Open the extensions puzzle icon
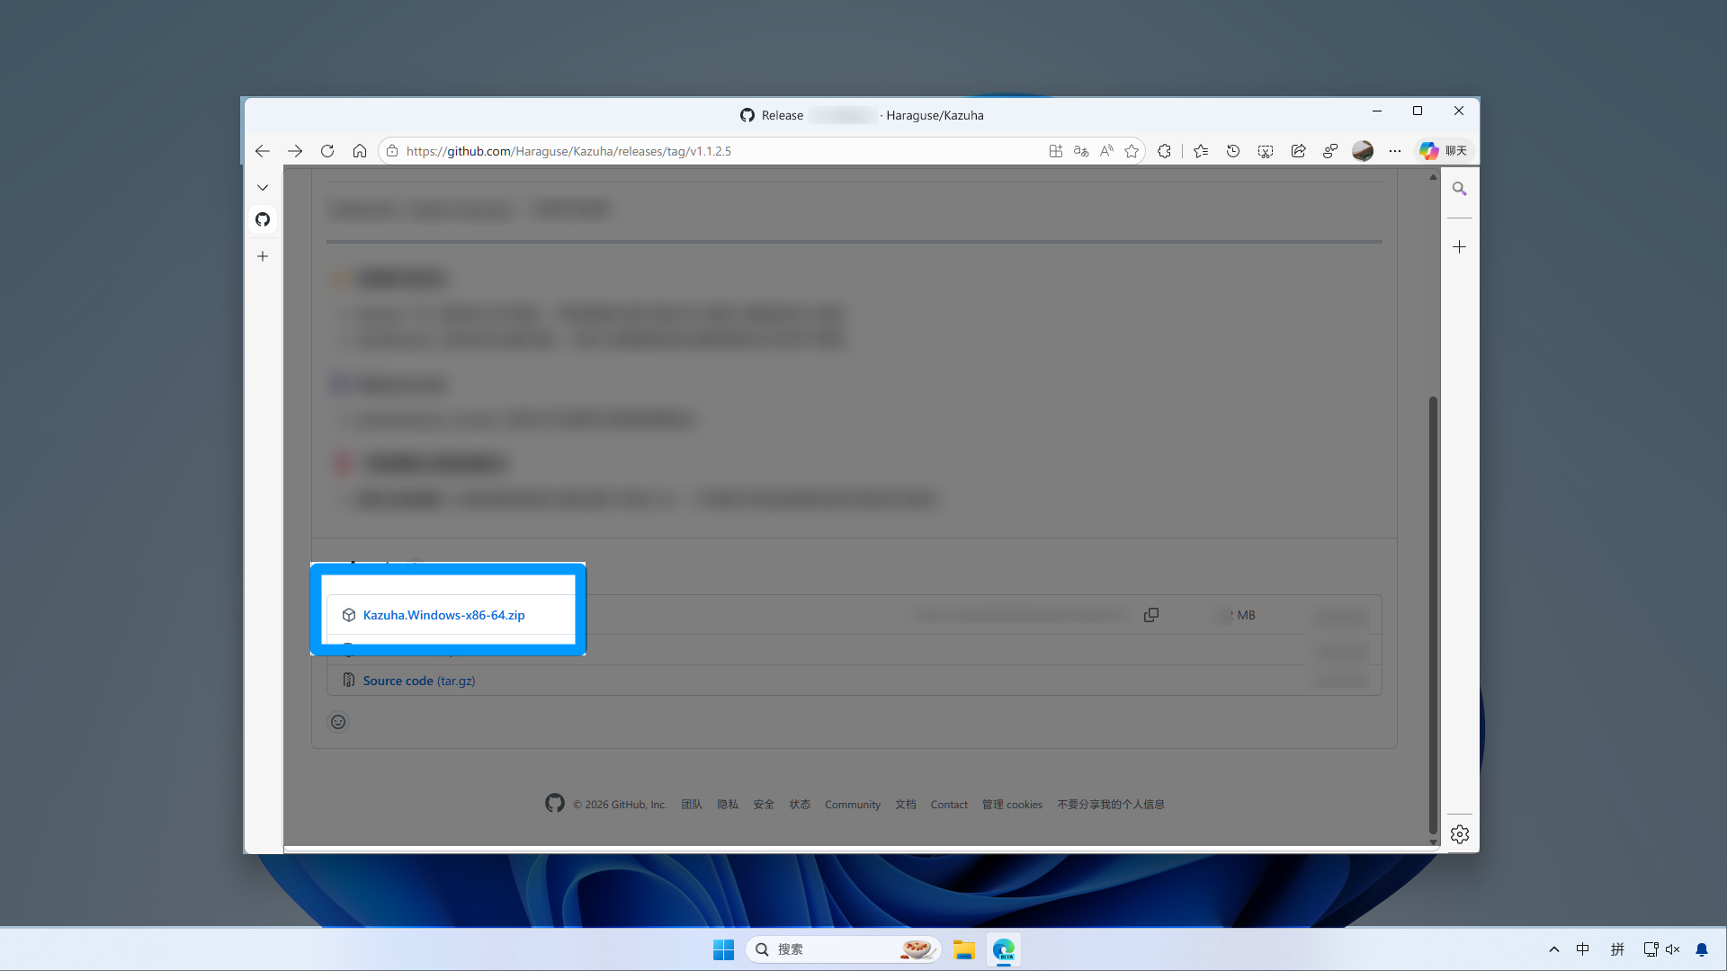1727x971 pixels. [x=1164, y=151]
